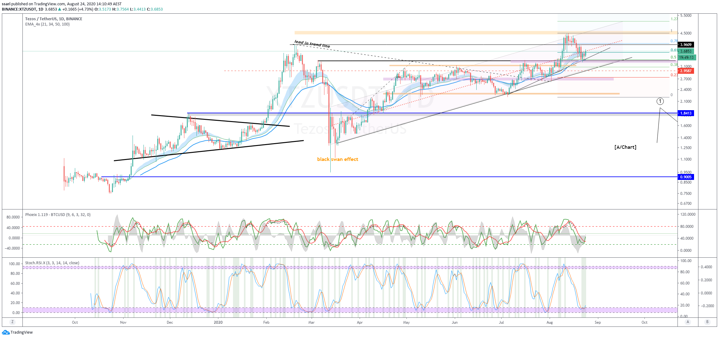Click the Tezos / TetherUS, 1D, BINANCE title
719x338 pixels.
[x=54, y=19]
